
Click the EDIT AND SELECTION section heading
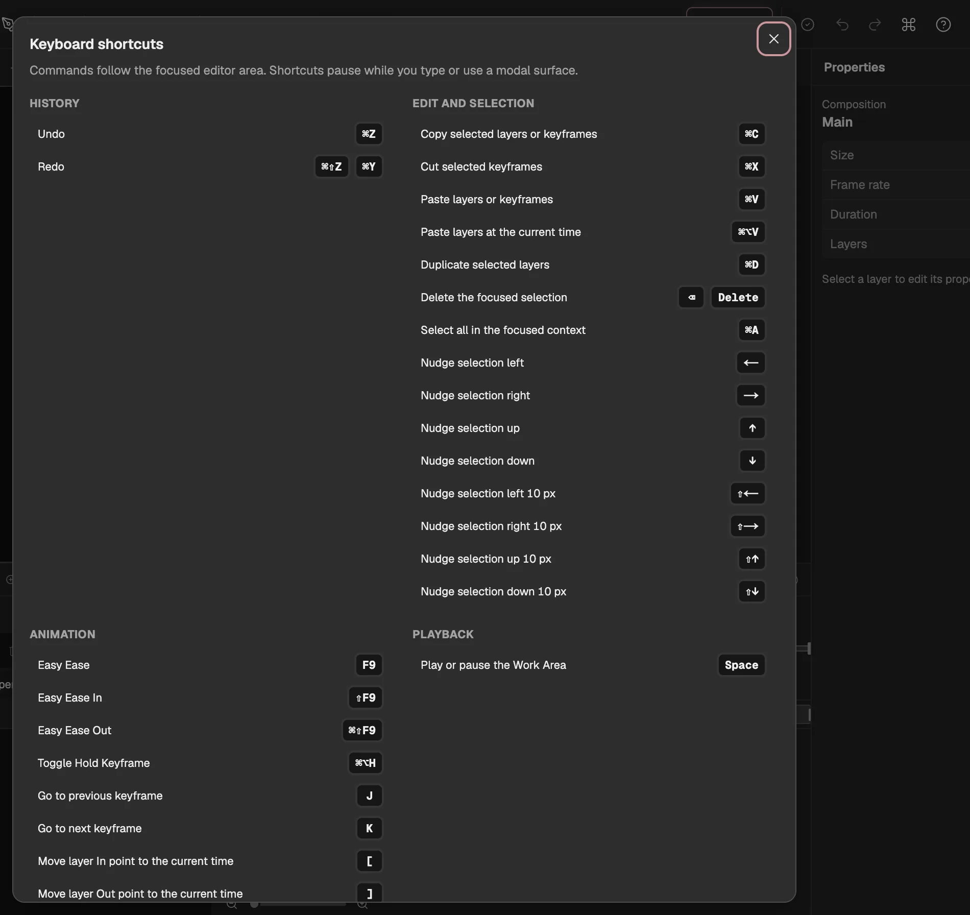[x=473, y=103]
